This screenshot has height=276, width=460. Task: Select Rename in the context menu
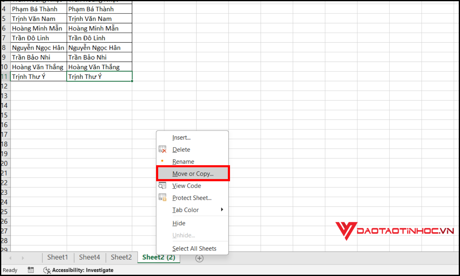tap(183, 162)
